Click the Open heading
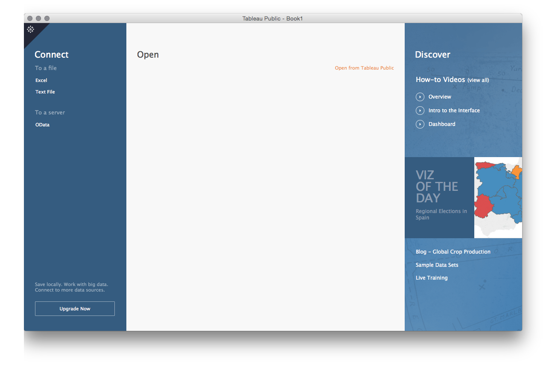546x365 pixels. click(148, 55)
